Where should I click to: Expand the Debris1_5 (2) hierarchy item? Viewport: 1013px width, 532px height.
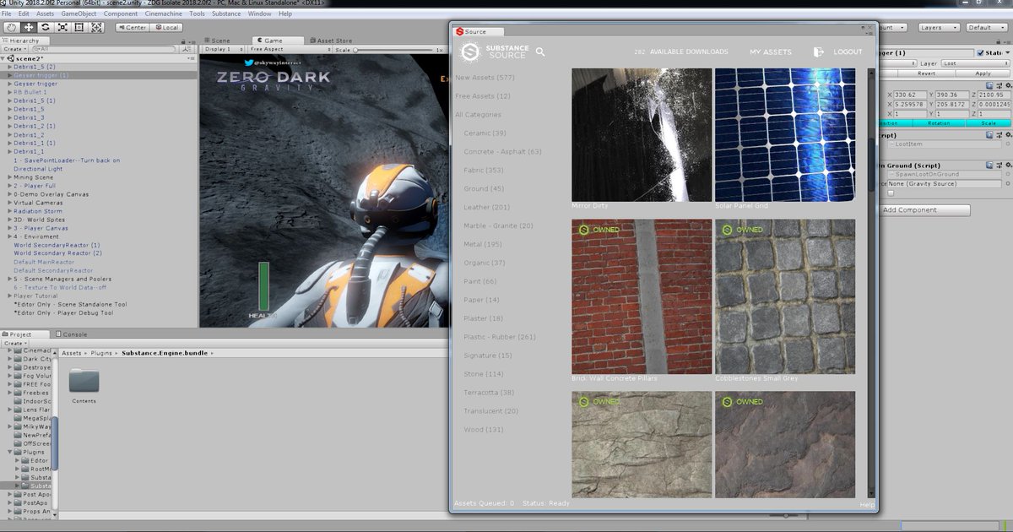point(10,66)
